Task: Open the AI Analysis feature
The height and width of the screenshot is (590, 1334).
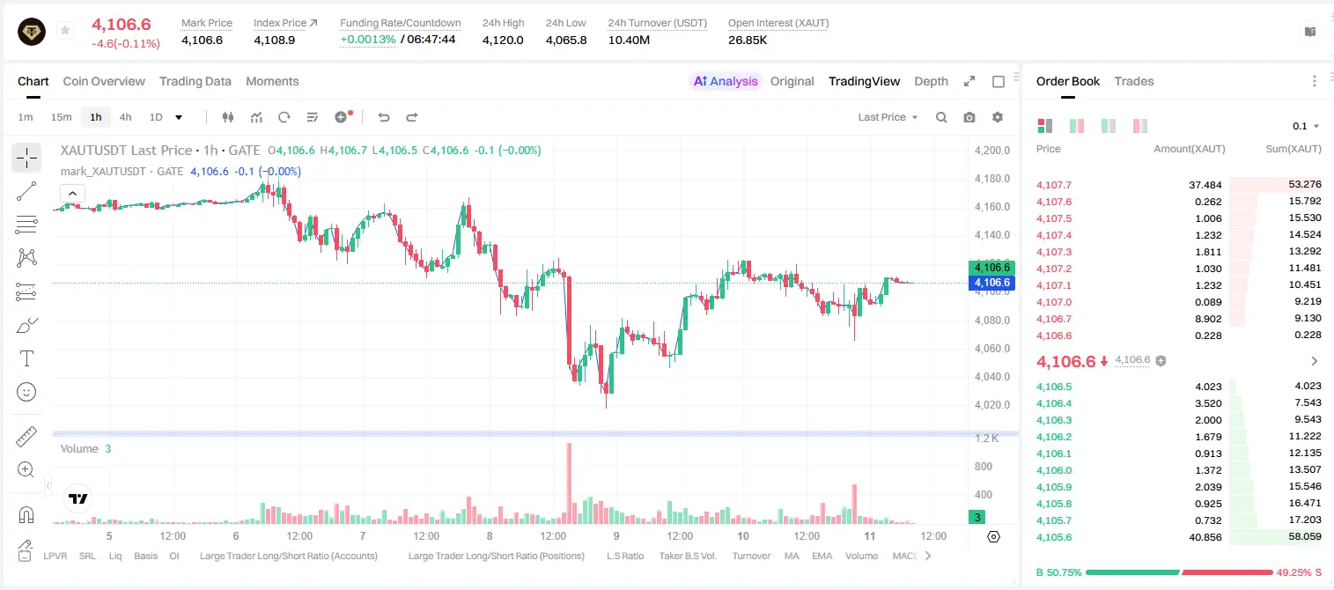Action: point(725,81)
